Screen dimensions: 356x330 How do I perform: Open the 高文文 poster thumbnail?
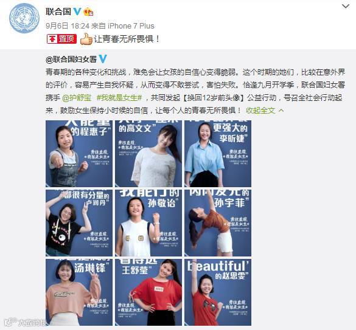(x=148, y=154)
